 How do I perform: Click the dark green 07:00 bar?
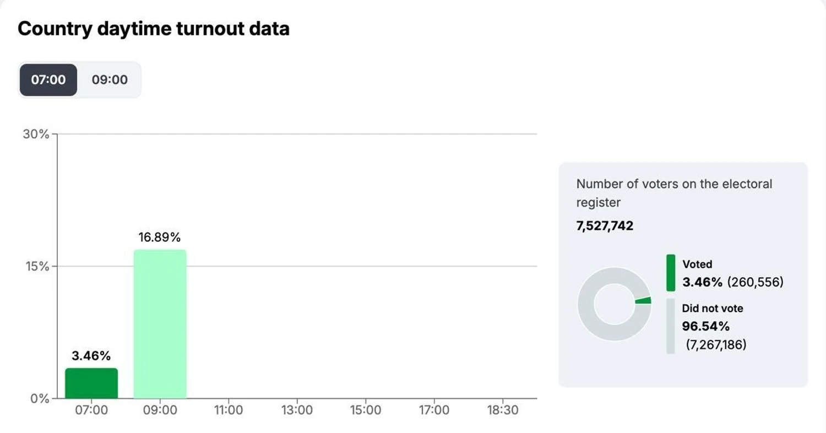click(x=91, y=383)
